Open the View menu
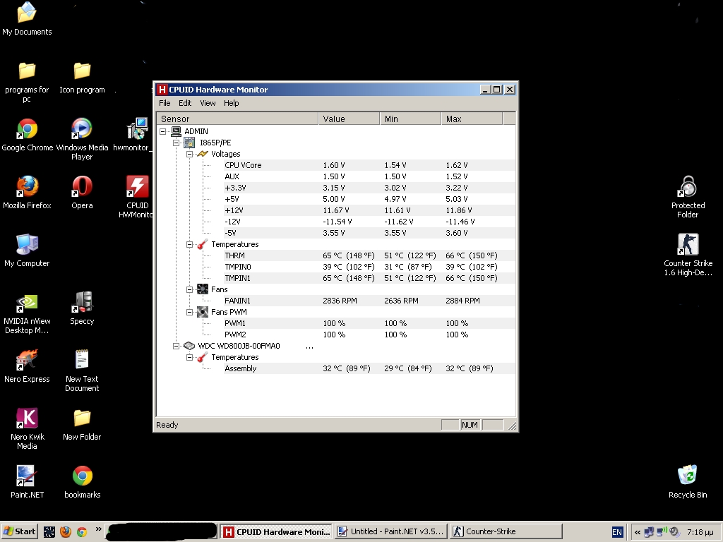723x542 pixels. pyautogui.click(x=208, y=103)
